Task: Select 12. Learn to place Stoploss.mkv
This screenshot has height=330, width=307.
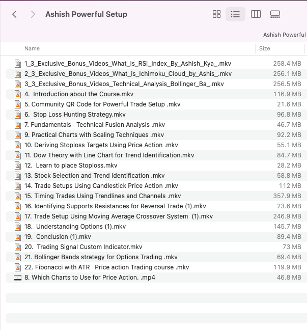Action: tap(71, 166)
